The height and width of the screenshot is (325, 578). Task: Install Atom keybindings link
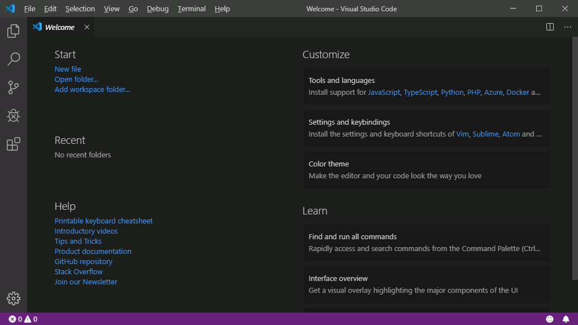511,134
